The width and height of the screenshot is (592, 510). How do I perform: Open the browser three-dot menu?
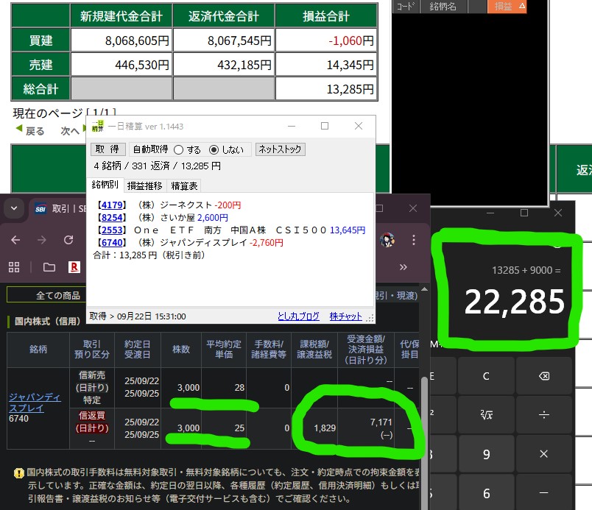point(416,240)
